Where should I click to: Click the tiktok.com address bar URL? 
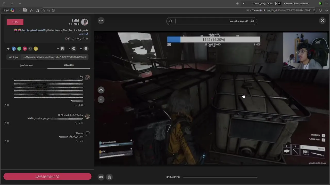point(278,10)
